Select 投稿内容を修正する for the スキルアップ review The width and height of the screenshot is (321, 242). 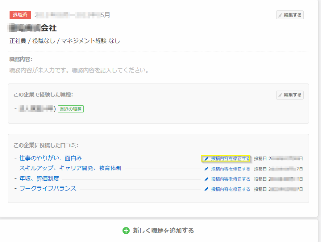(x=230, y=169)
